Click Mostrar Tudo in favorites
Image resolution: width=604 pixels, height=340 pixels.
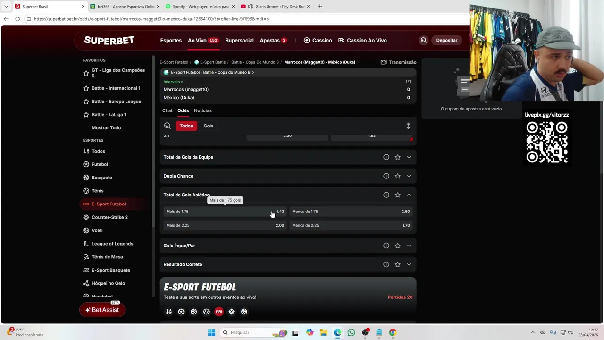pos(106,128)
